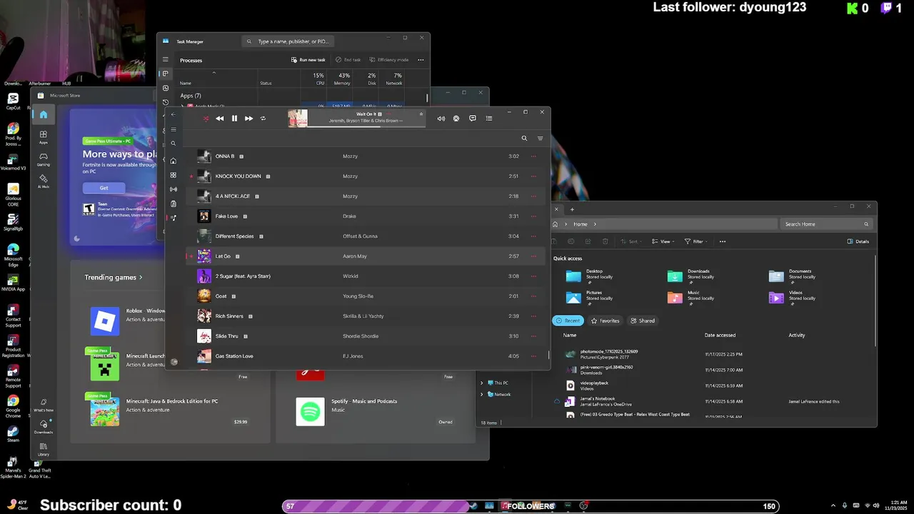Open the Downloads quick access folder
Viewport: 914px width, 514px height.
click(690, 276)
